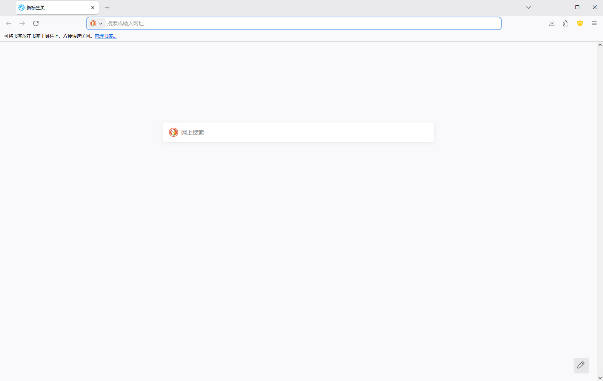603x381 pixels.
Task: Minimize the browser window
Action: click(x=560, y=7)
